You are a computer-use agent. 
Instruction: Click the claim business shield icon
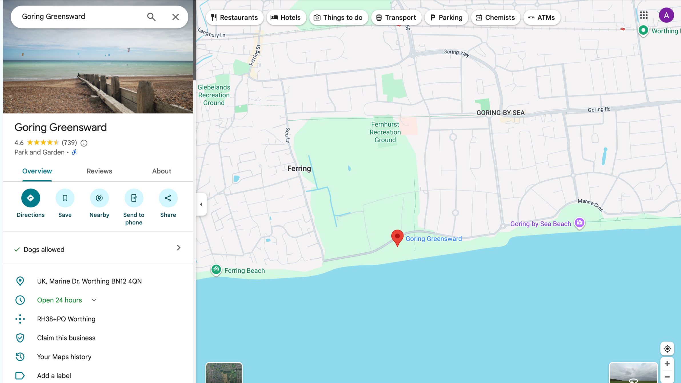20,338
